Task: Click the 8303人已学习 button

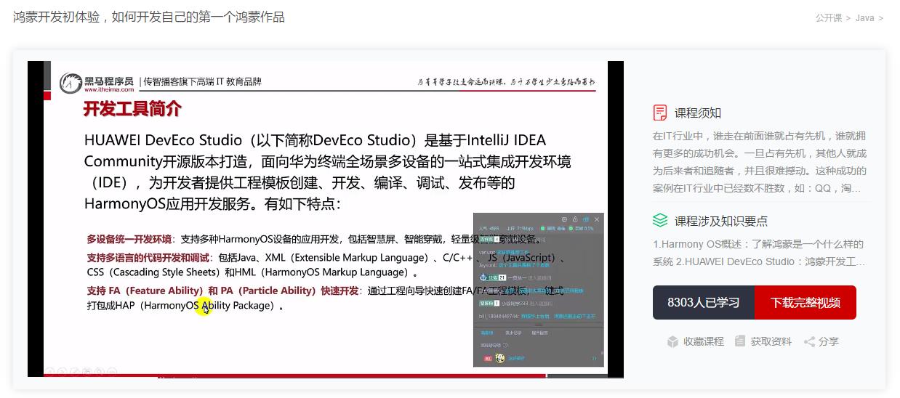Action: 703,303
